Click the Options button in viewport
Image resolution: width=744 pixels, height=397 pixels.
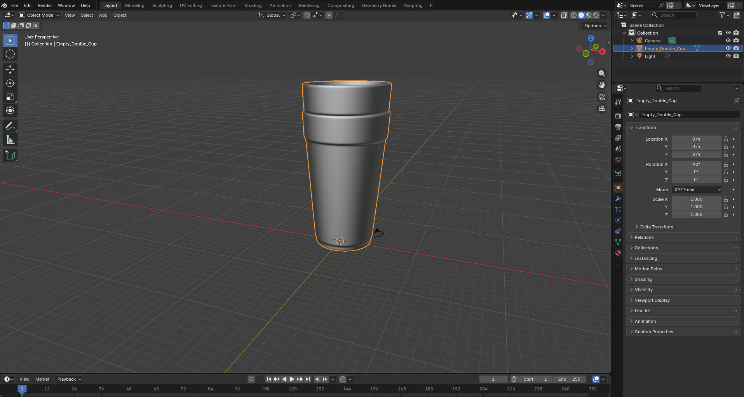coord(595,26)
